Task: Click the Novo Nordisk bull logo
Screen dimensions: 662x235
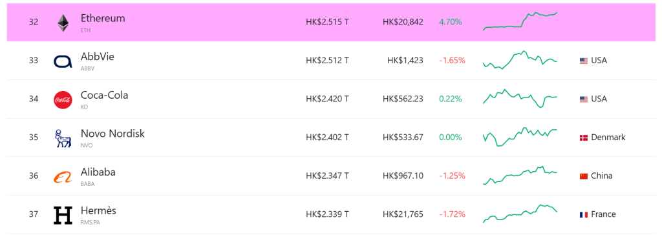Action: (63, 138)
